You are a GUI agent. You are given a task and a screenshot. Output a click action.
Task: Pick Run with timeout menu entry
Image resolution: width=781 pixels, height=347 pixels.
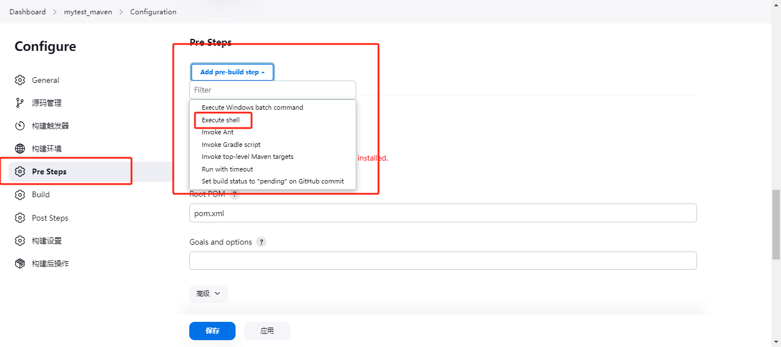pos(227,169)
